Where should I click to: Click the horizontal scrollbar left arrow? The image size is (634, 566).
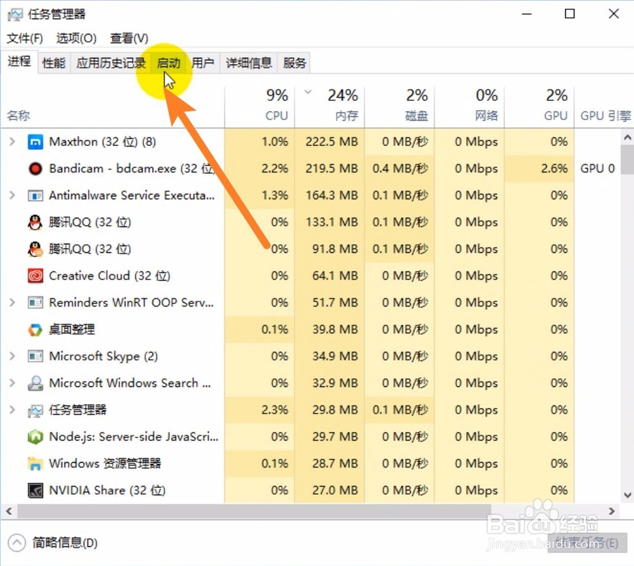tap(9, 511)
